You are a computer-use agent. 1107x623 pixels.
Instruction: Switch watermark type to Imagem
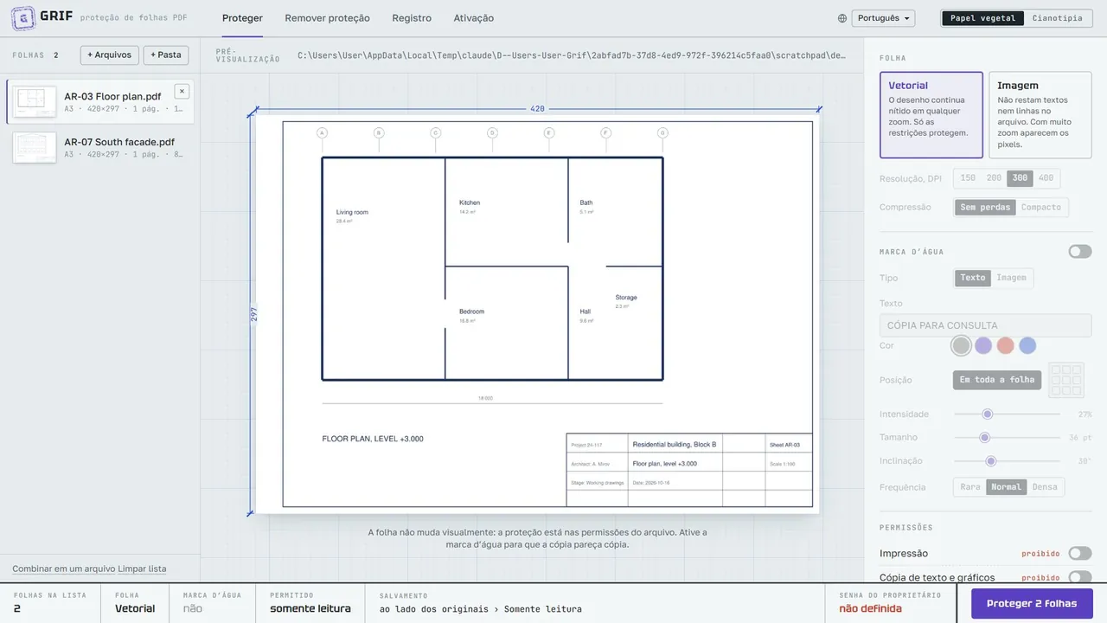(x=1011, y=278)
